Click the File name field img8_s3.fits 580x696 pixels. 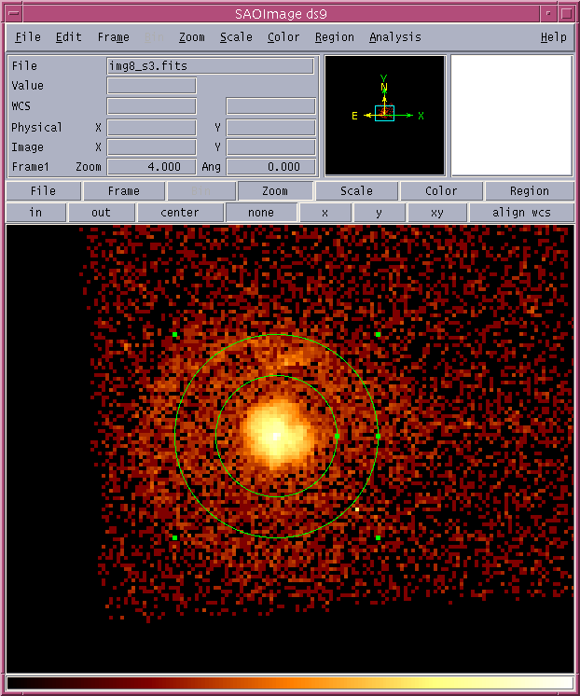pyautogui.click(x=211, y=66)
